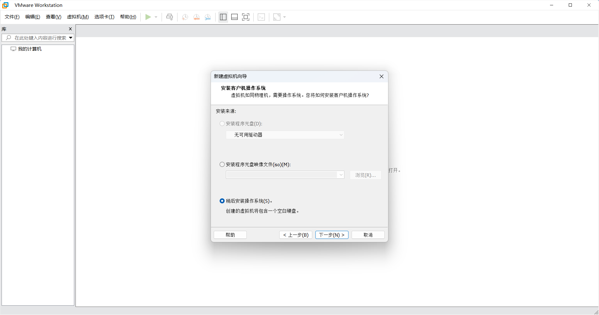
Task: Select the 安装程序光盘(D) radio button
Action: [x=222, y=124]
